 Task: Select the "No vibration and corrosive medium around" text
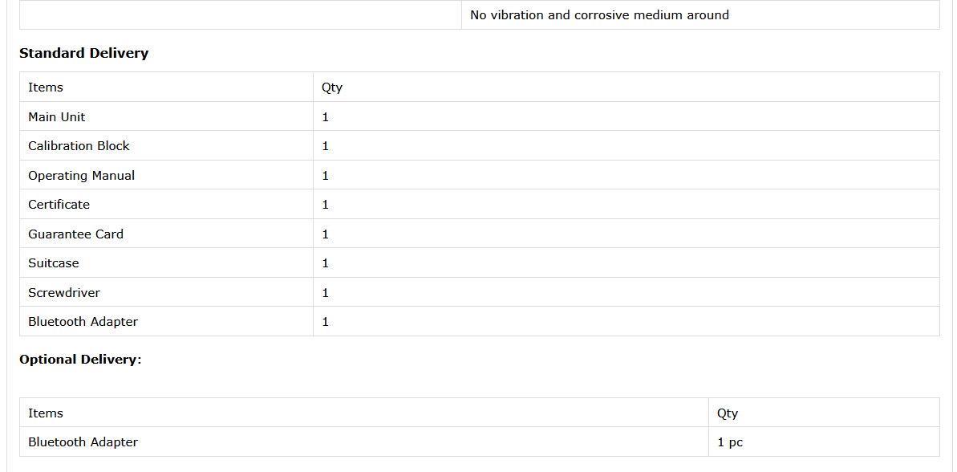(x=599, y=15)
